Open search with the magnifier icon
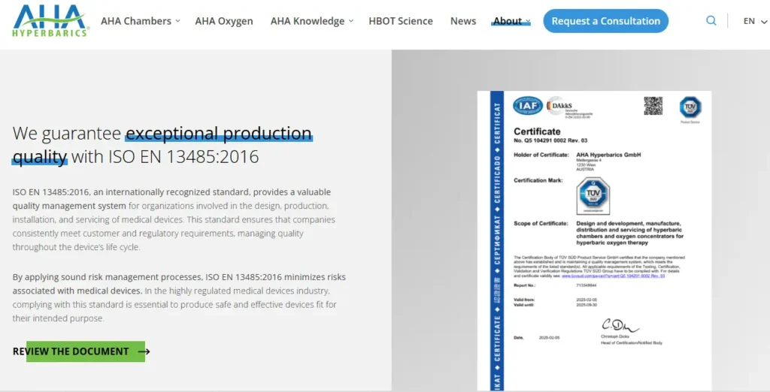Image resolution: width=770 pixels, height=392 pixels. (711, 21)
